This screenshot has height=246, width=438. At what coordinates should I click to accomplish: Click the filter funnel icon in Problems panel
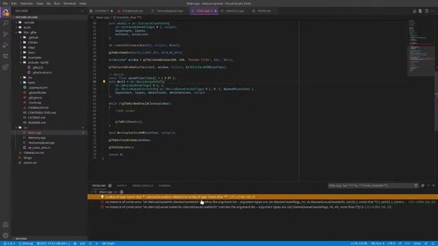416,185
